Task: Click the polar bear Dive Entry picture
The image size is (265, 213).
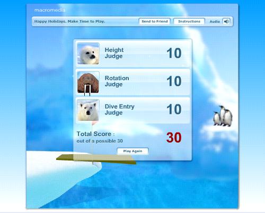Action: 88,110
